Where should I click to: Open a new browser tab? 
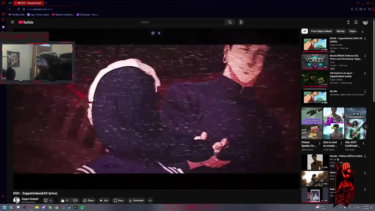tap(46, 3)
